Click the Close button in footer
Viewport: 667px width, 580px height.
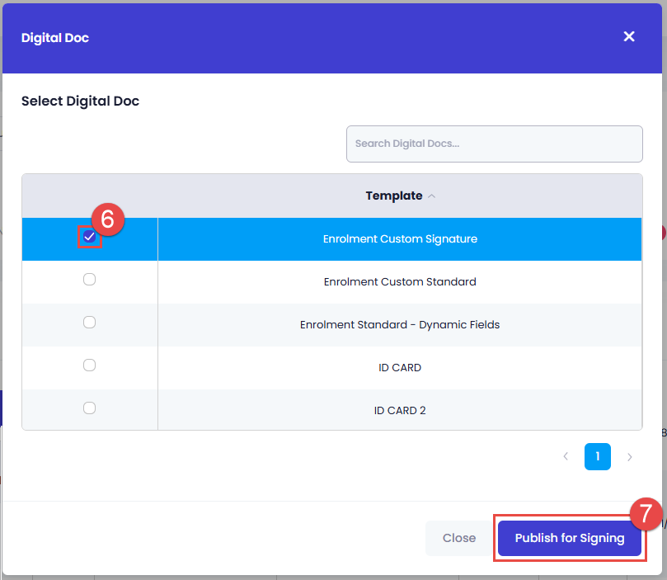[459, 538]
